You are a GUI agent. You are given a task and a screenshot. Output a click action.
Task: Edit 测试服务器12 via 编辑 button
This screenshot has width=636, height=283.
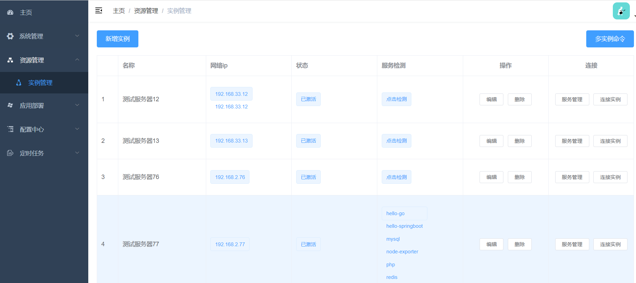[491, 100]
